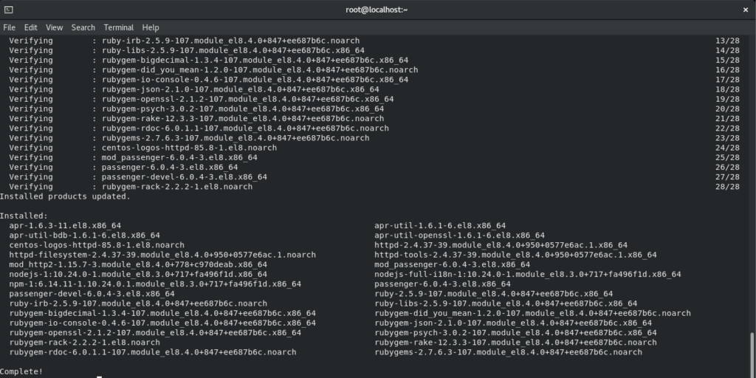Click apr-util-openssl-1.6.1-6 installed entry
The width and height of the screenshot is (756, 378).
point(459,236)
